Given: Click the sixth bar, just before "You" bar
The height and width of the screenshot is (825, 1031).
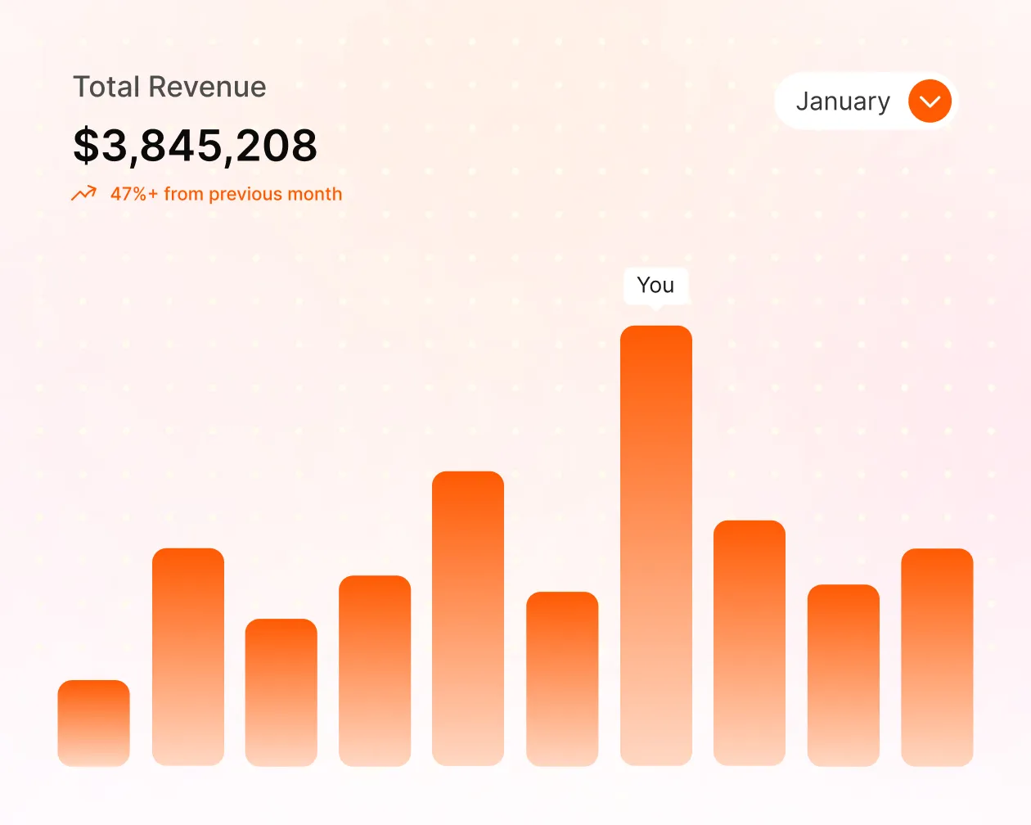Looking at the screenshot, I should [562, 678].
